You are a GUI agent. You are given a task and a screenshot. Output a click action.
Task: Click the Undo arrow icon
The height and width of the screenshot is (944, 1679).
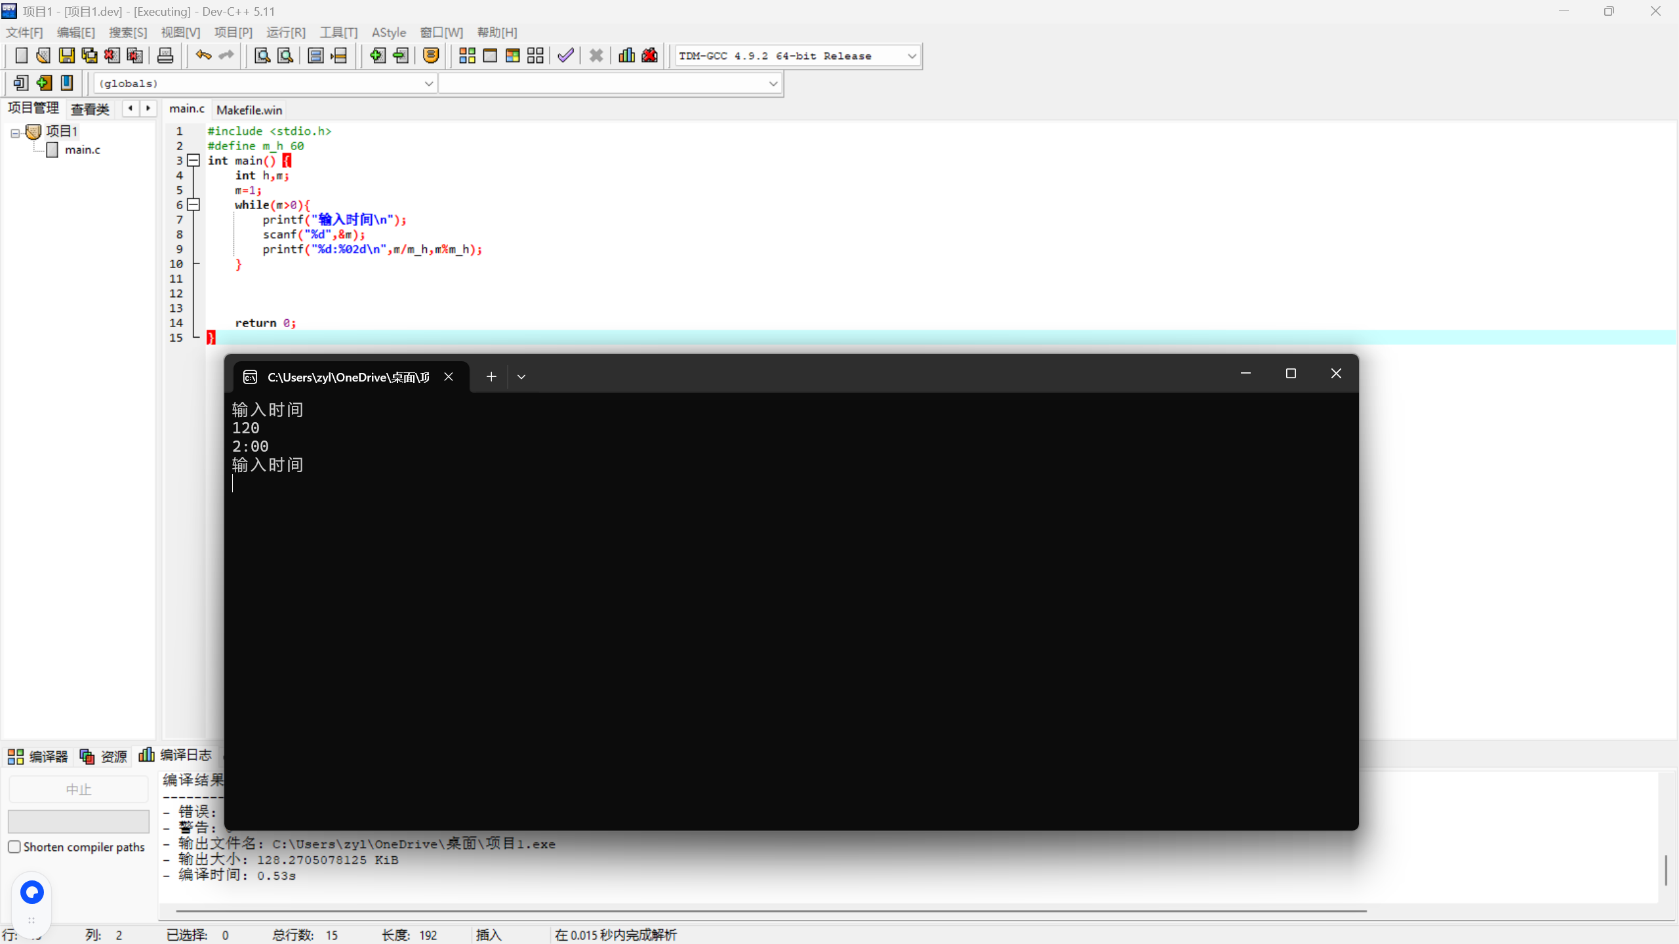(203, 56)
